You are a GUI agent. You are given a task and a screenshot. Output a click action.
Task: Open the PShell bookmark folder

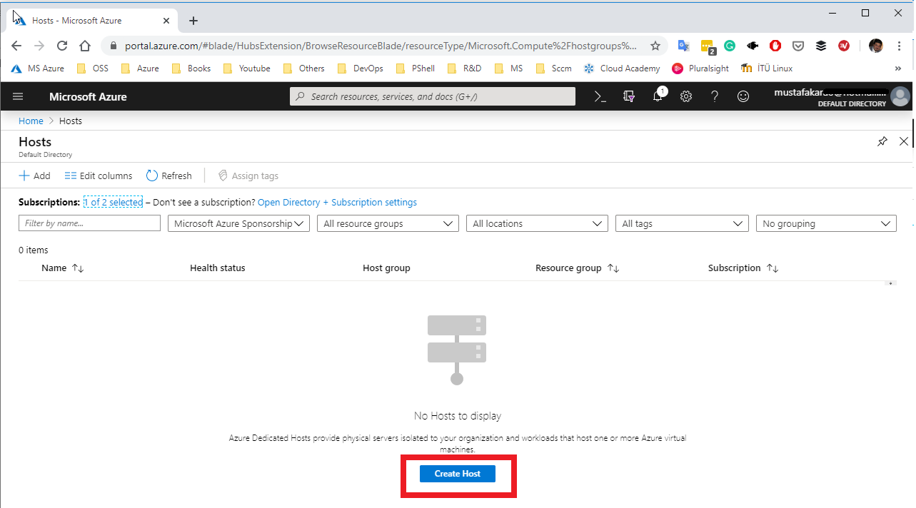pos(414,68)
